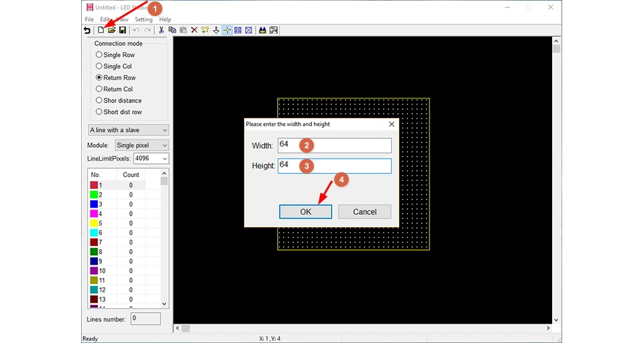Open the Module Single pixel dropdown
This screenshot has width=644, height=343.
(x=142, y=145)
